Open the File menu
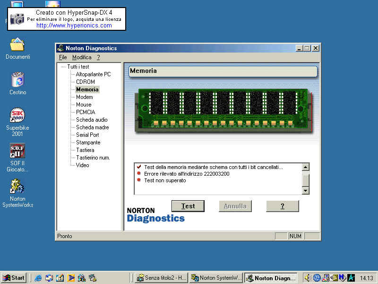The height and width of the screenshot is (284, 378). pos(63,57)
